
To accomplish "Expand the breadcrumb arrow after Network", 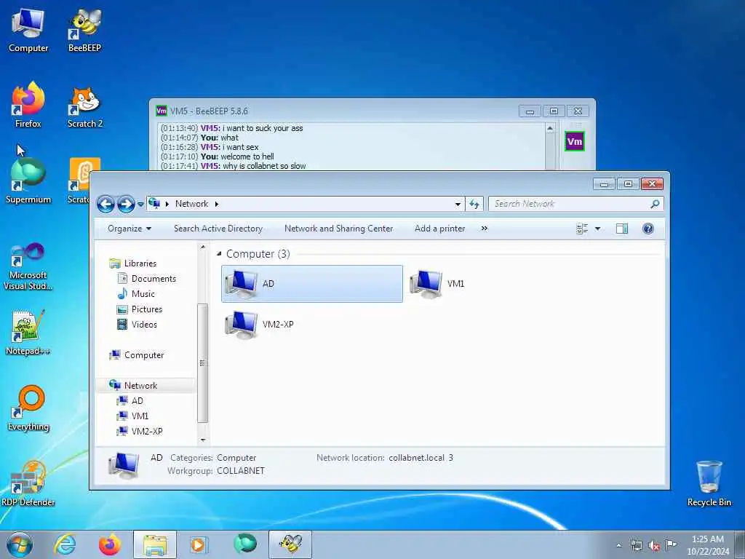I will pyautogui.click(x=217, y=204).
